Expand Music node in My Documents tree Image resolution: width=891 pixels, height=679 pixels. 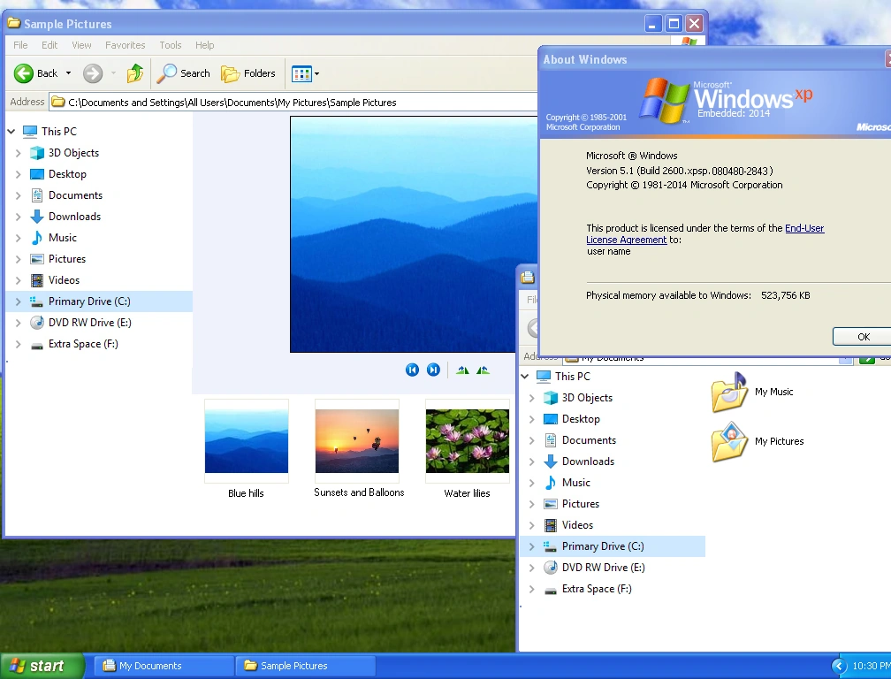pyautogui.click(x=532, y=483)
